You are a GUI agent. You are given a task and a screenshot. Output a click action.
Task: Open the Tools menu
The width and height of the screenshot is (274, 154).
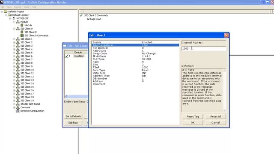pos(27,7)
